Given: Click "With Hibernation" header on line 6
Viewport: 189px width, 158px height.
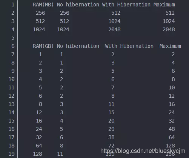Looking at the screenshot, I should point(129,46).
